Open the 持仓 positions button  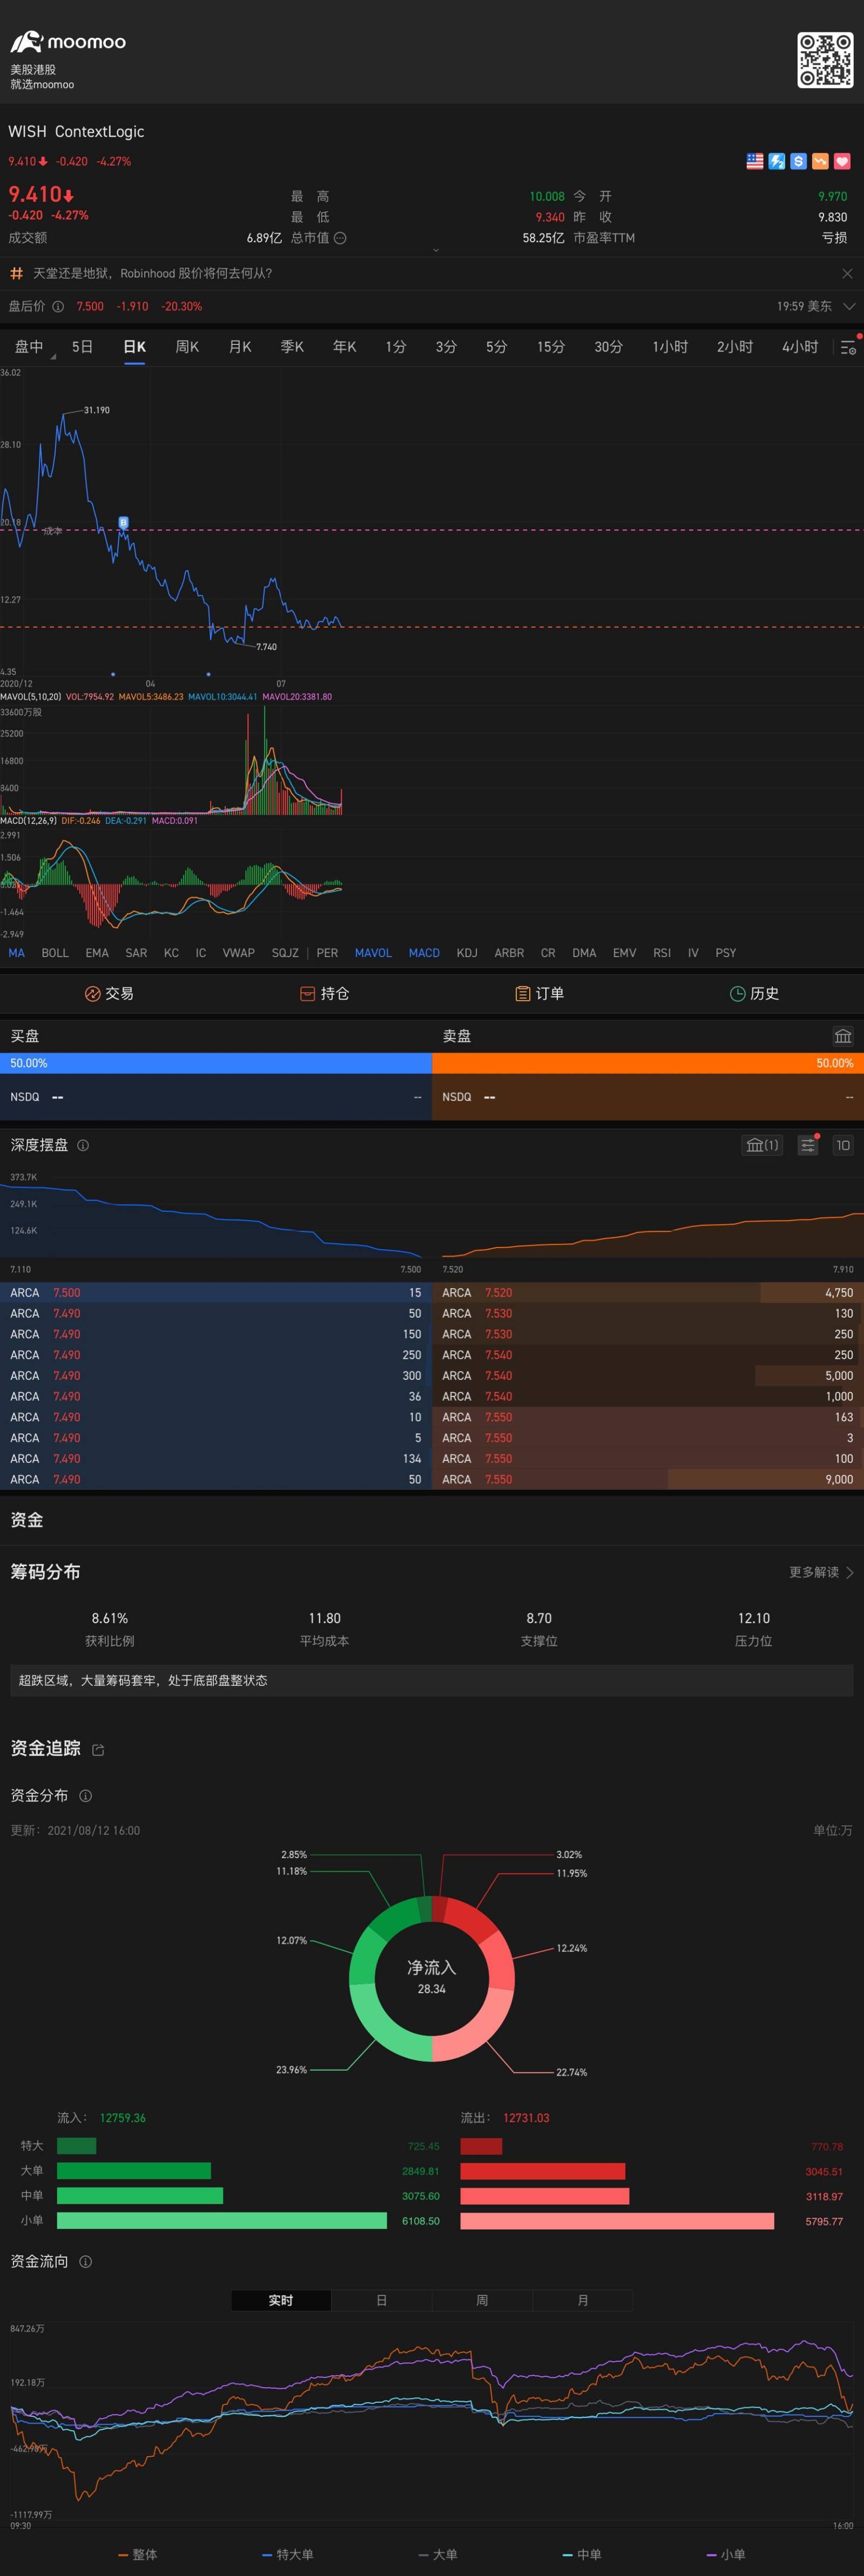(324, 993)
